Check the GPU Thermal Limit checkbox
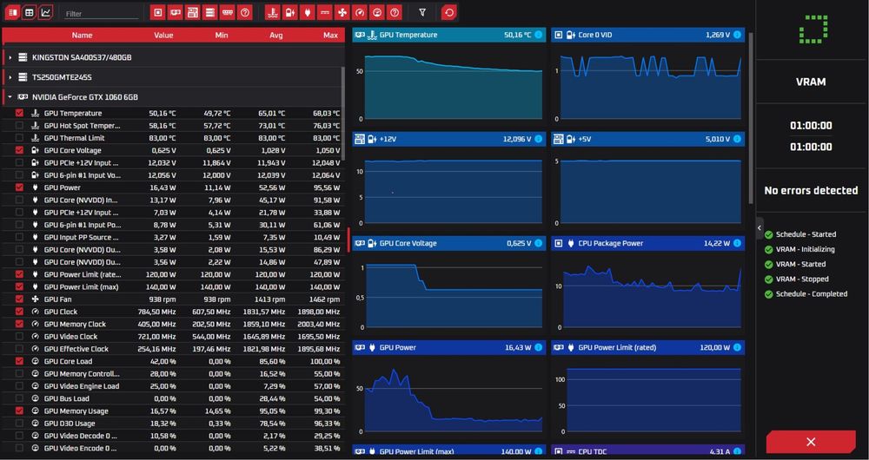The width and height of the screenshot is (869, 460). [19, 138]
